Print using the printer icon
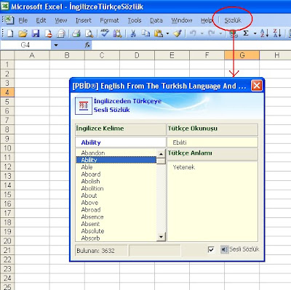Viewport: 291px width, 290px height. [76, 33]
